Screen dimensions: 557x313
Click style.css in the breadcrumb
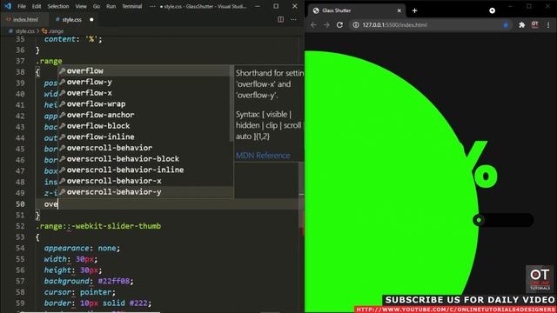tap(25, 31)
